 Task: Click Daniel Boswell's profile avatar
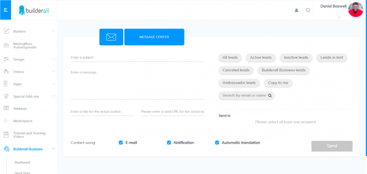(356, 10)
